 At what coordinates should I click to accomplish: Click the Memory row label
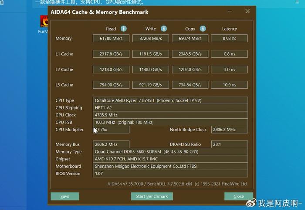tap(64, 38)
